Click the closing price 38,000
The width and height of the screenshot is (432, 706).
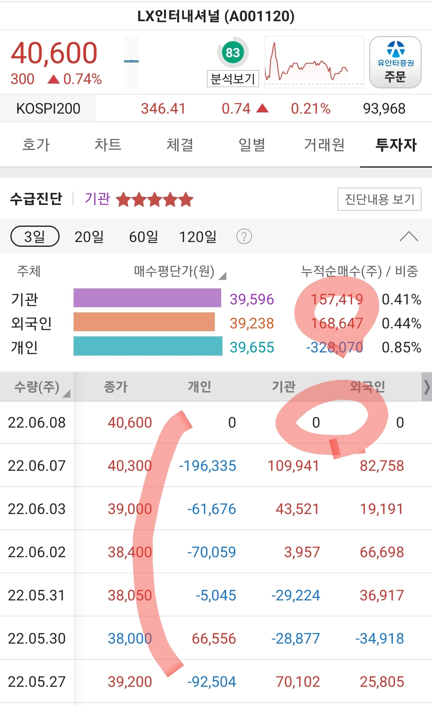pos(130,638)
